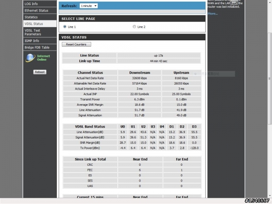272x204 pixels.
Task: Click U0 Tx Power value '-4.4'
Action: point(123,148)
